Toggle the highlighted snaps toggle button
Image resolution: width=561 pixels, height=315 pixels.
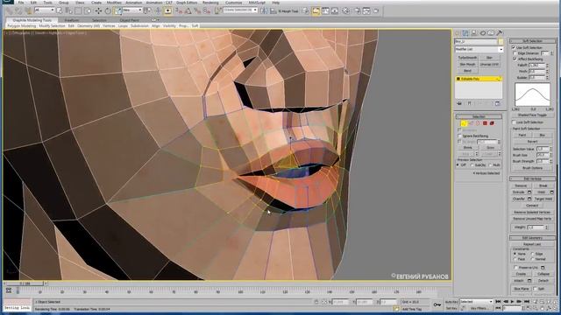click(167, 10)
